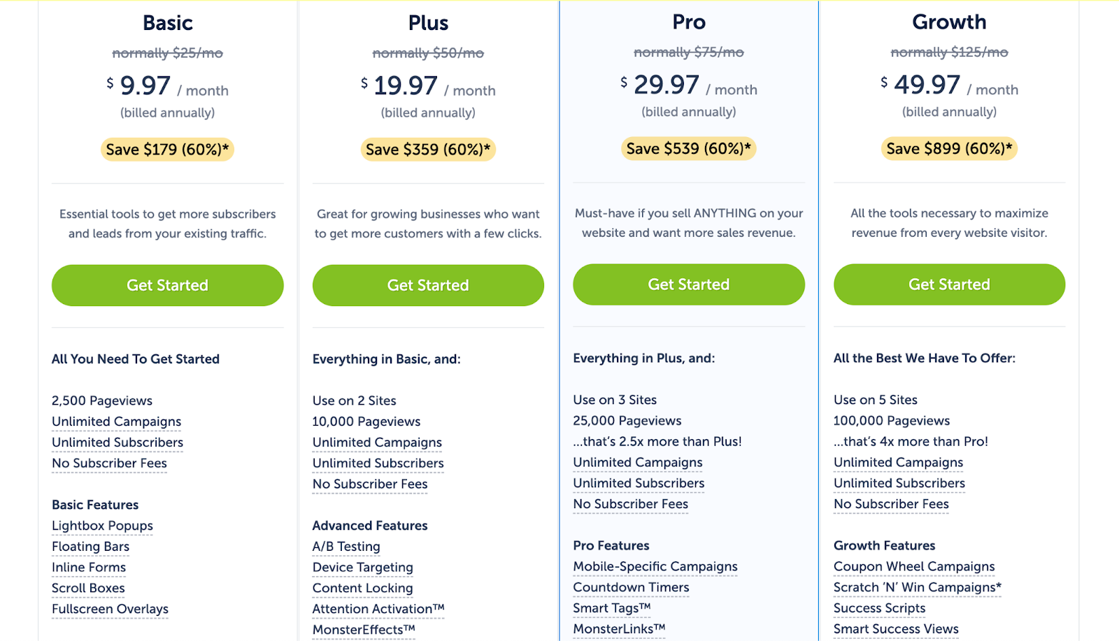The height and width of the screenshot is (641, 1119).
Task: Click the Countdown Timers link
Action: click(631, 588)
